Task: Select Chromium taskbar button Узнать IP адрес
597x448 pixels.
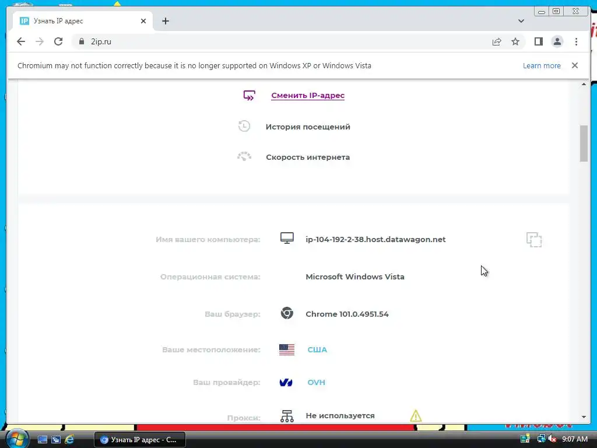Action: [x=140, y=440]
